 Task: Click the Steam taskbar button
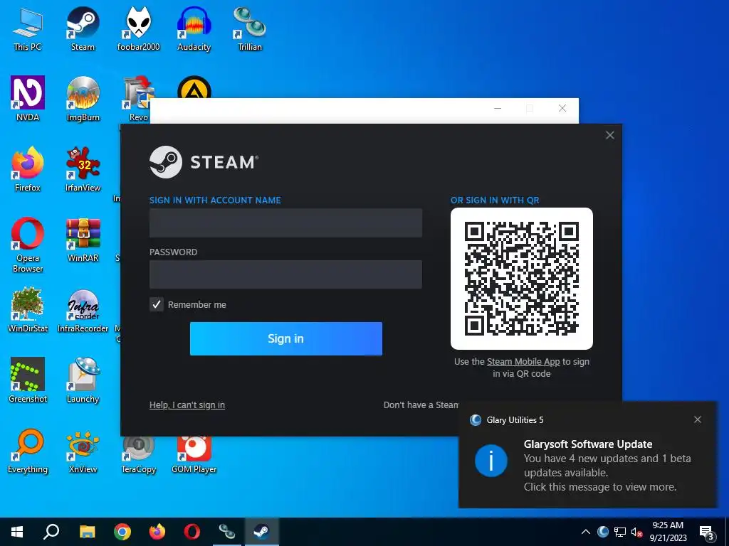coord(261,532)
